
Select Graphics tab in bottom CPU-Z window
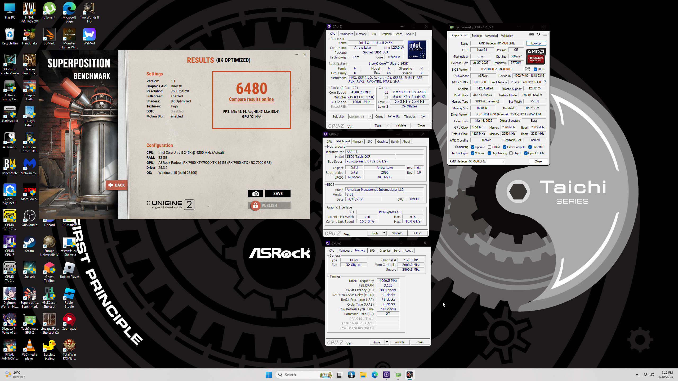click(x=385, y=251)
